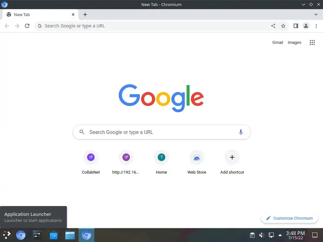Add a new shortcut tile
The image size is (323, 242).
(x=232, y=162)
